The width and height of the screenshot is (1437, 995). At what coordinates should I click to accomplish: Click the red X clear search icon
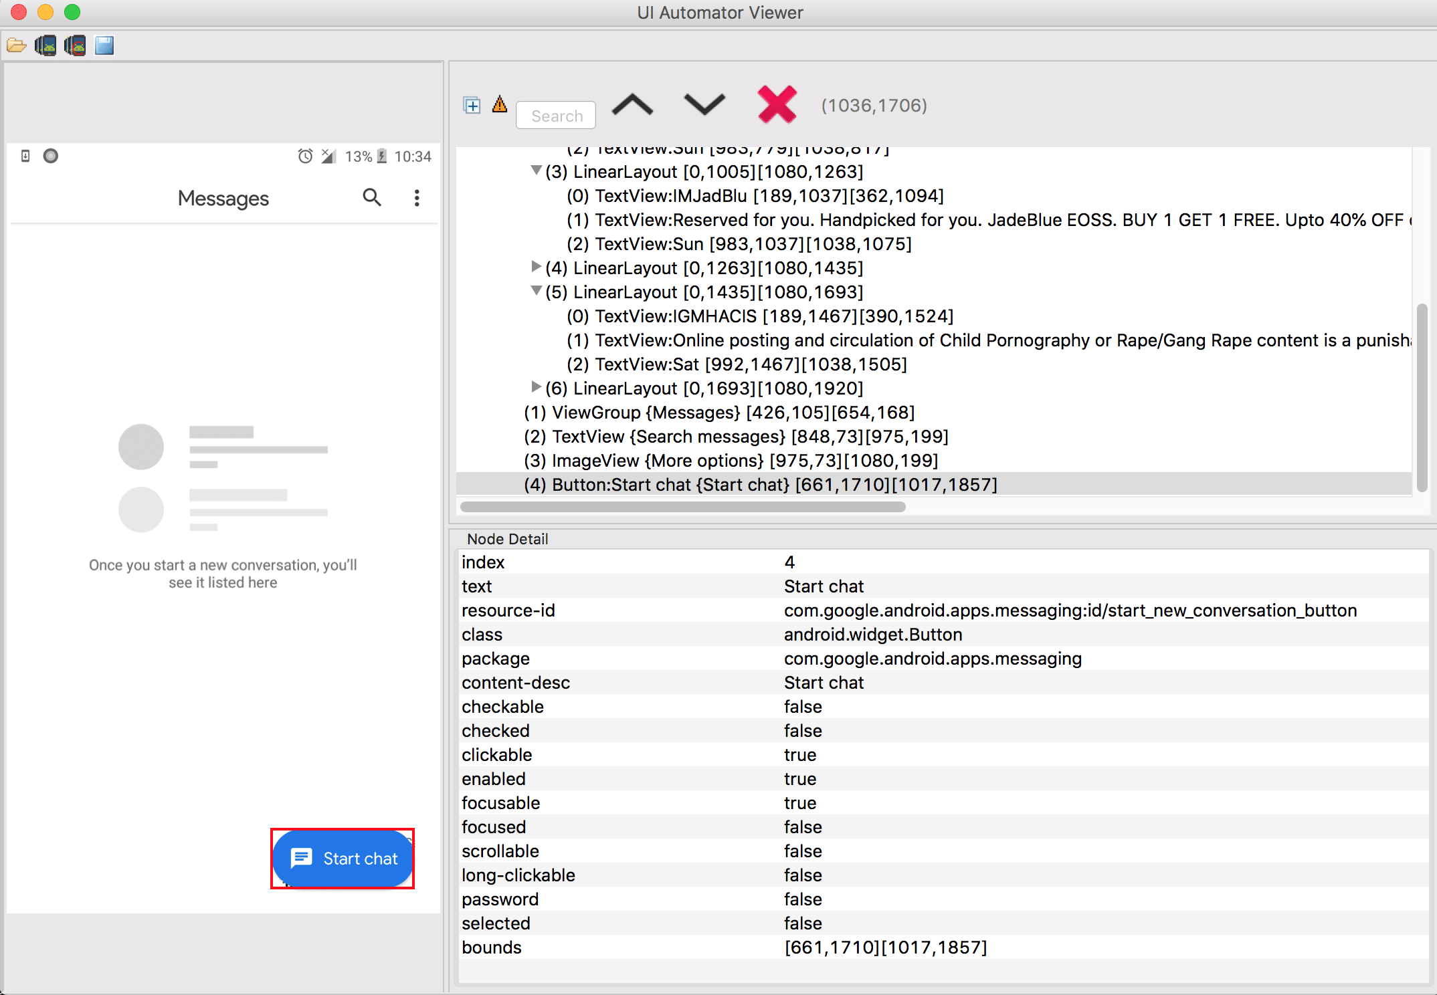[777, 105]
